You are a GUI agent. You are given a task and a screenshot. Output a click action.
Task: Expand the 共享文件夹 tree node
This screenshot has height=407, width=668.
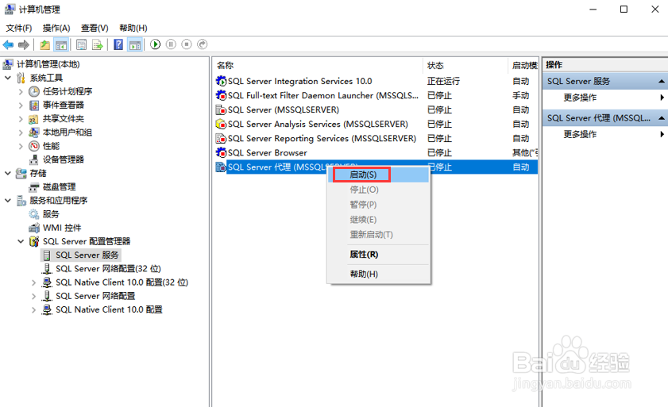click(21, 119)
